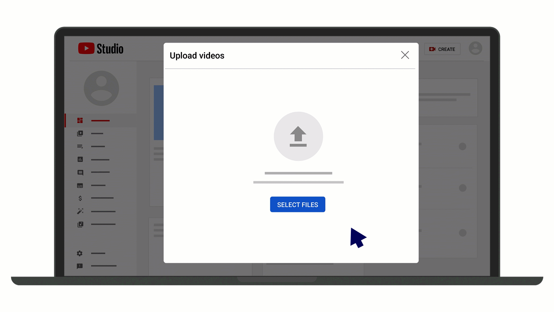The image size is (554, 312).
Task: Open the account avatar in the top-right corner
Action: pos(476,48)
